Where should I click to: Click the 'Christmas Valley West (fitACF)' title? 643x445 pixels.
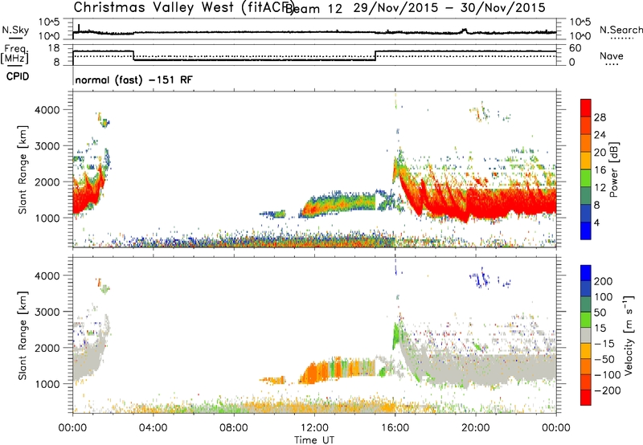[183, 8]
